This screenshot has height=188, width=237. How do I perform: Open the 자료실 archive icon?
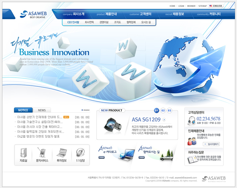coord(23,153)
